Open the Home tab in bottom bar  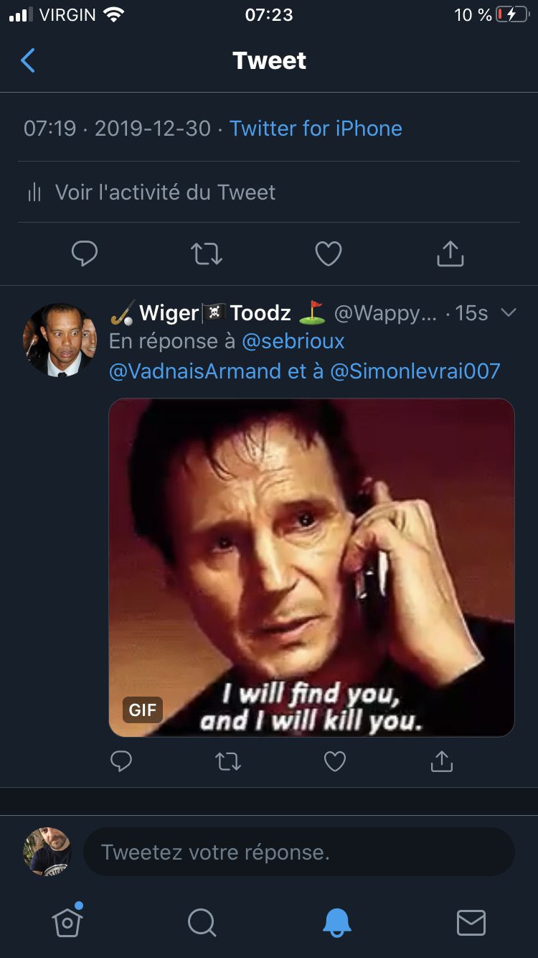[x=67, y=921]
